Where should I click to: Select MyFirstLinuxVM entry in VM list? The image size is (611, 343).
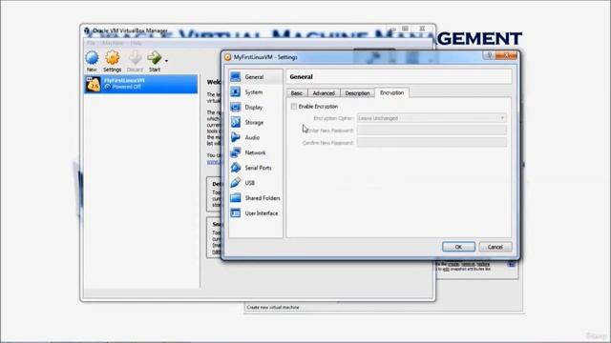[140, 84]
